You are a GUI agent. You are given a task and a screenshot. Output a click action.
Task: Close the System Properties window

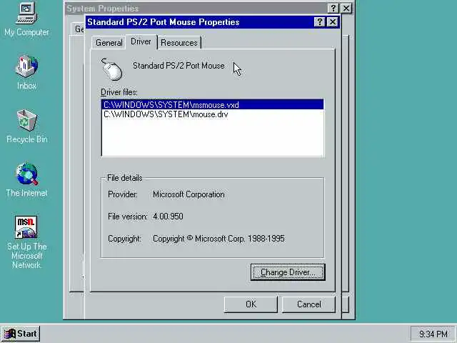tap(346, 8)
